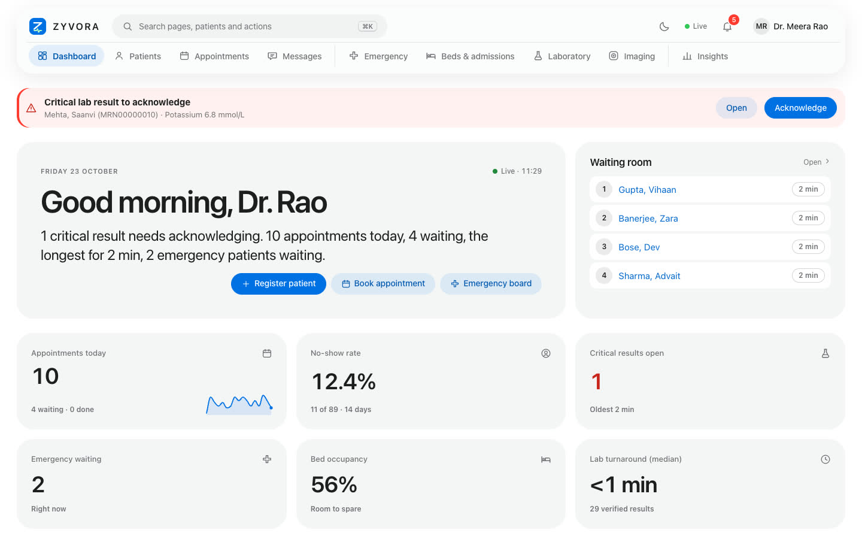Switch to Appointments tab
The height and width of the screenshot is (539, 862).
214,56
